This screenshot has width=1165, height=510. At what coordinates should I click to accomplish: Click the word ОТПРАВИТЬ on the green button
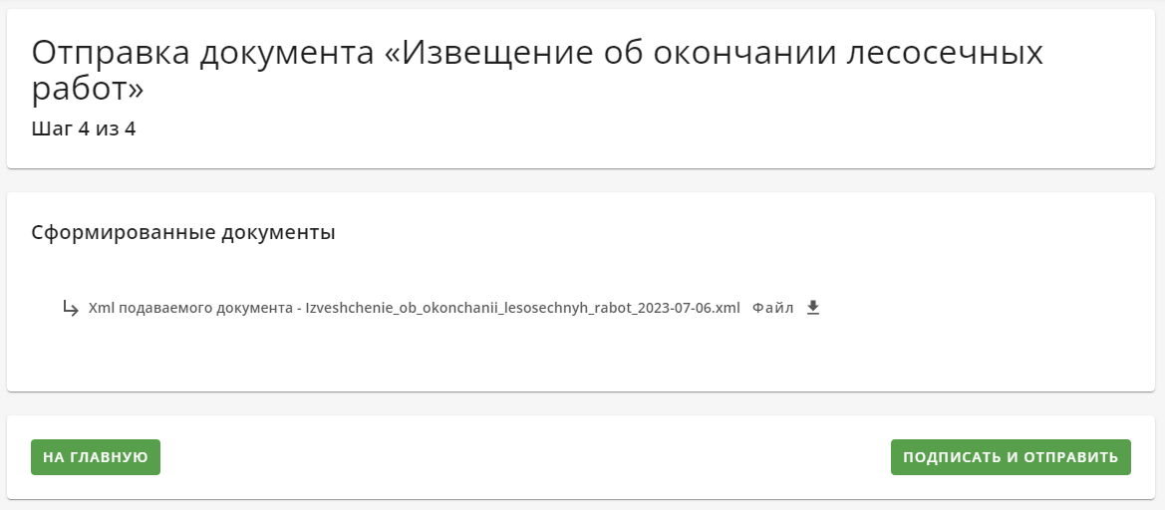click(x=1070, y=457)
